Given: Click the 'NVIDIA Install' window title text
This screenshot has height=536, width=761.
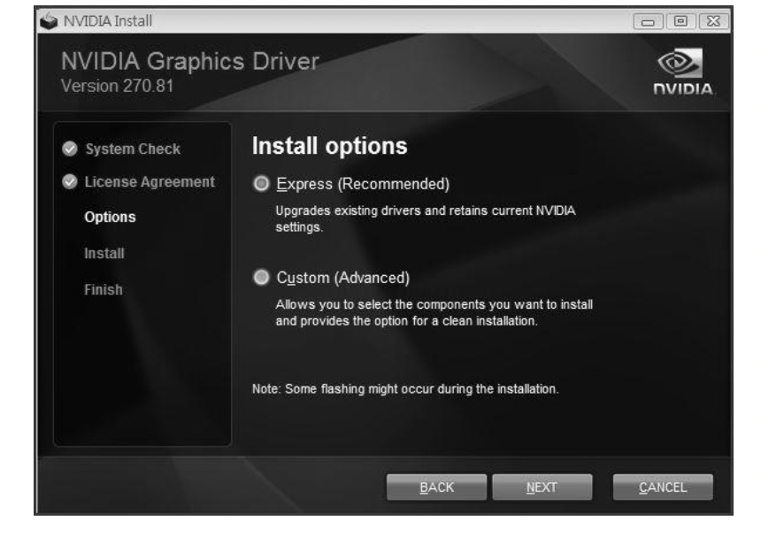Looking at the screenshot, I should (108, 21).
